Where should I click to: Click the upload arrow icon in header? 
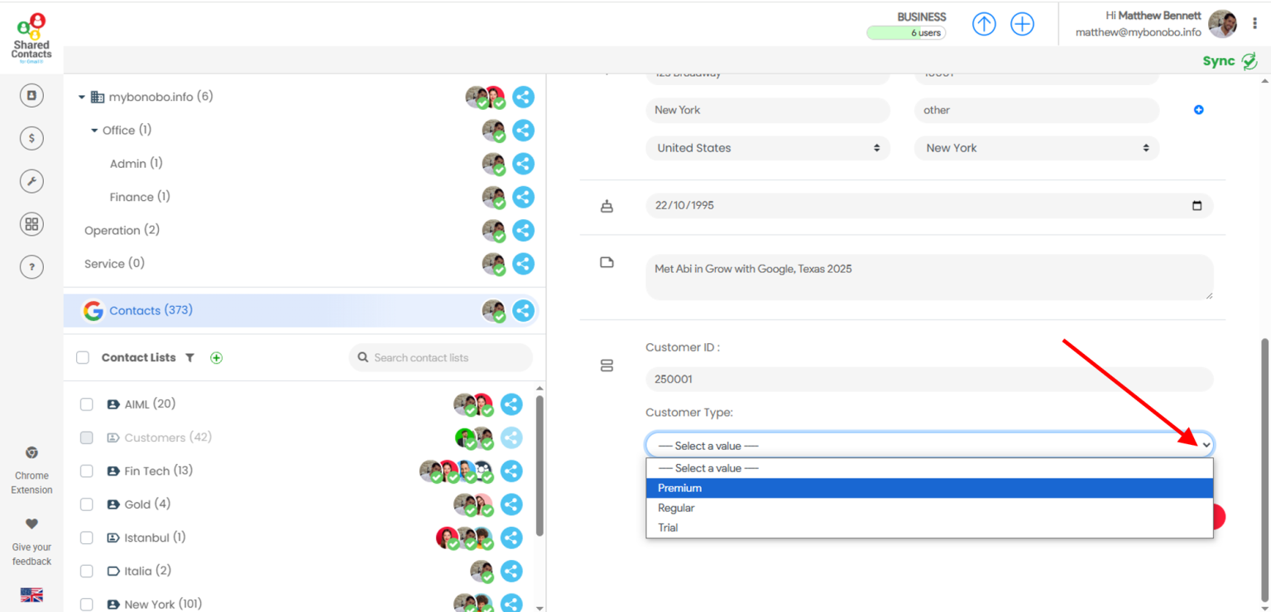[984, 24]
